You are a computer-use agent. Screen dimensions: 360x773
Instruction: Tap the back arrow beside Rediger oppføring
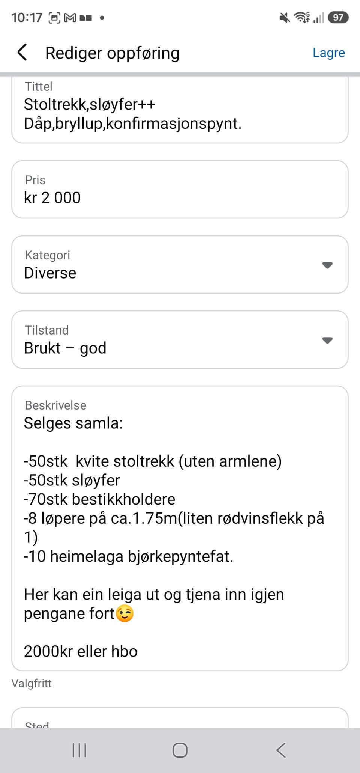[22, 52]
